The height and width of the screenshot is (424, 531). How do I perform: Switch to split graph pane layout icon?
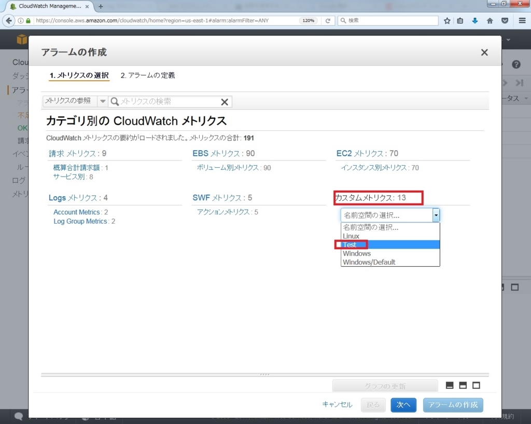pos(463,385)
